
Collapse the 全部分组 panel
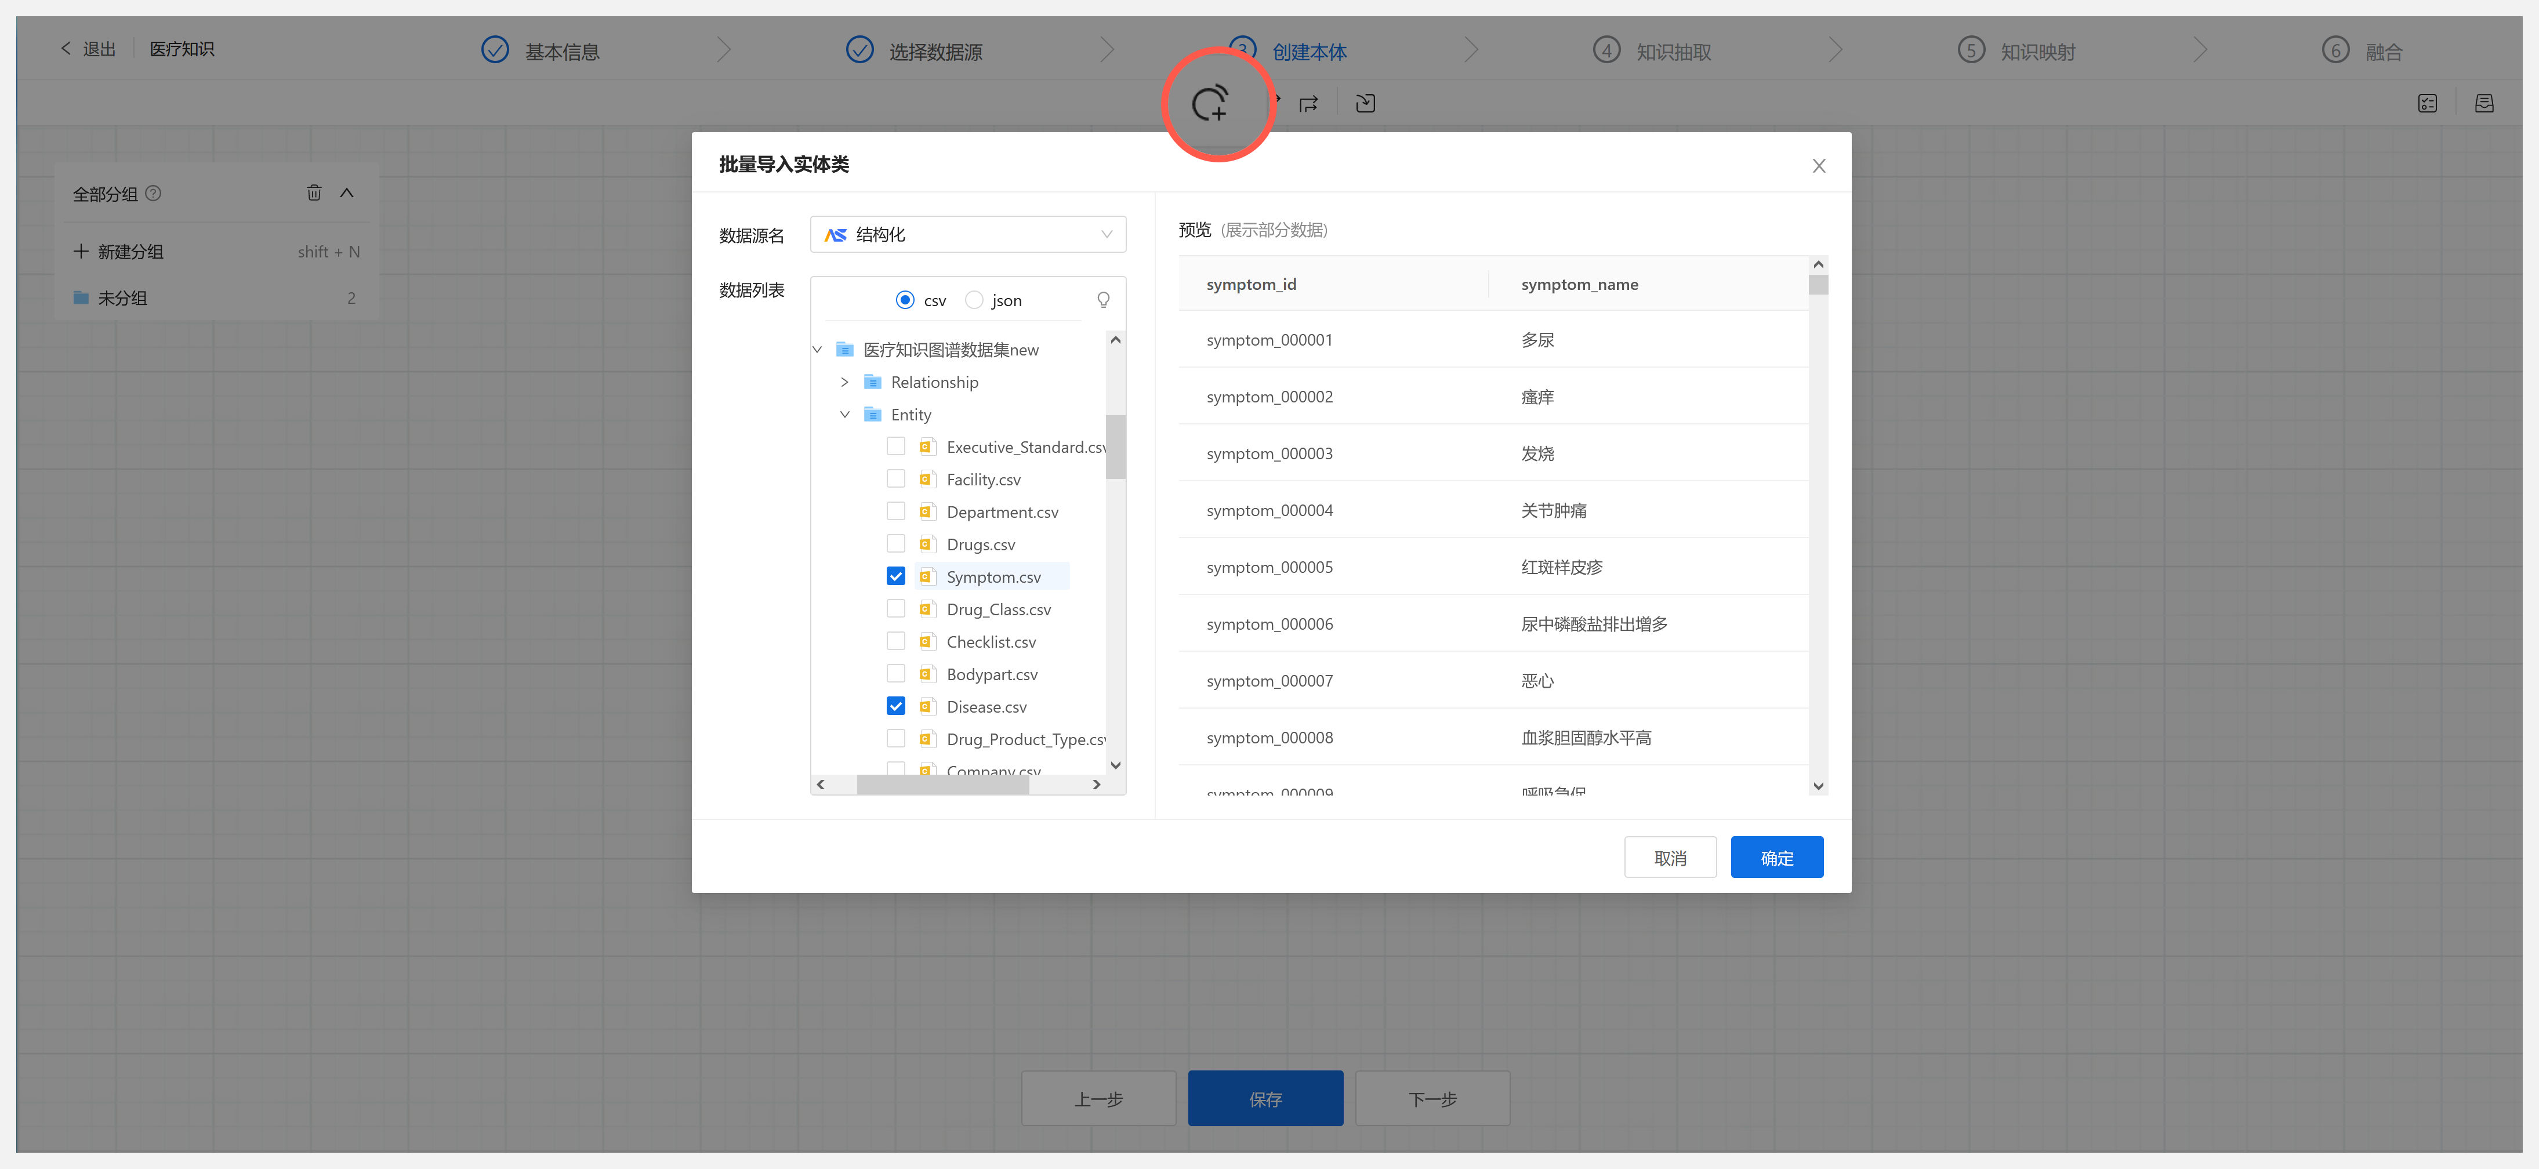(347, 193)
